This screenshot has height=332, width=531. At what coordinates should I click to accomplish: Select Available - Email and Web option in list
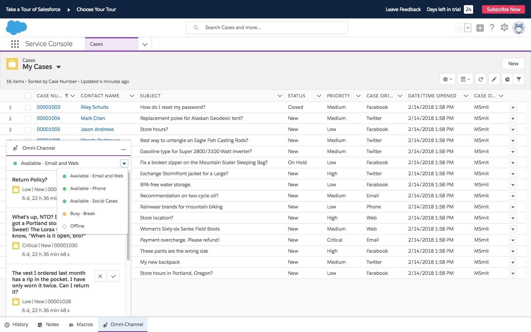pyautogui.click(x=92, y=176)
